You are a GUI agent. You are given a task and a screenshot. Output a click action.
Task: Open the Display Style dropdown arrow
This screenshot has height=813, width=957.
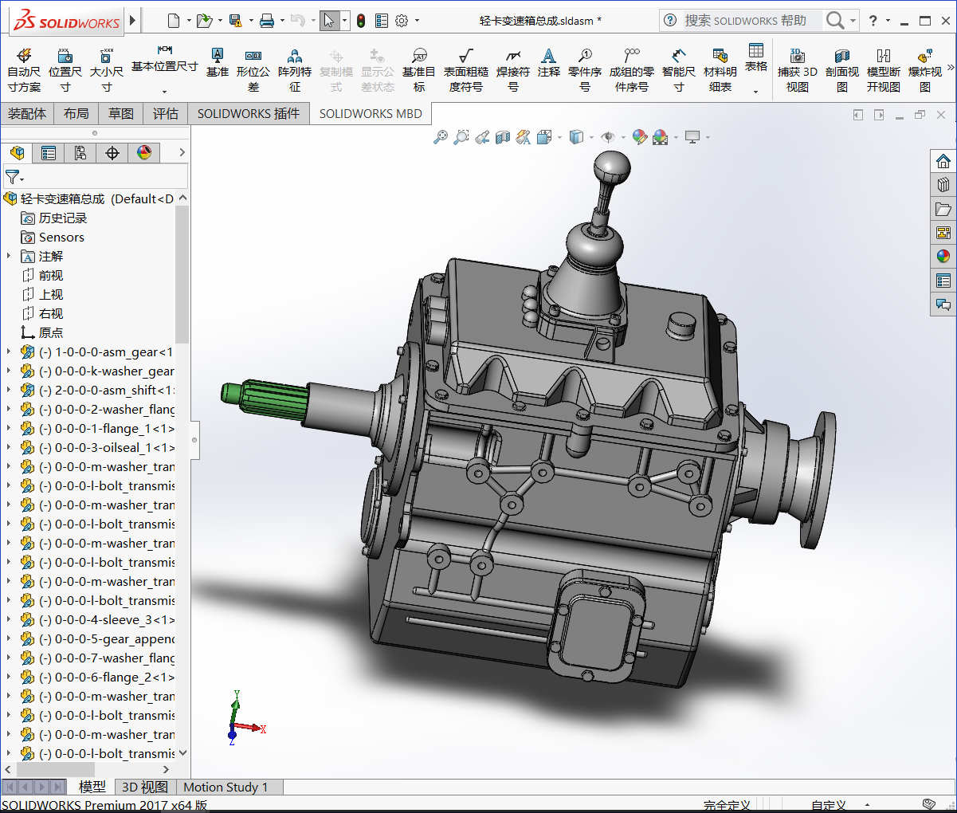pyautogui.click(x=591, y=137)
